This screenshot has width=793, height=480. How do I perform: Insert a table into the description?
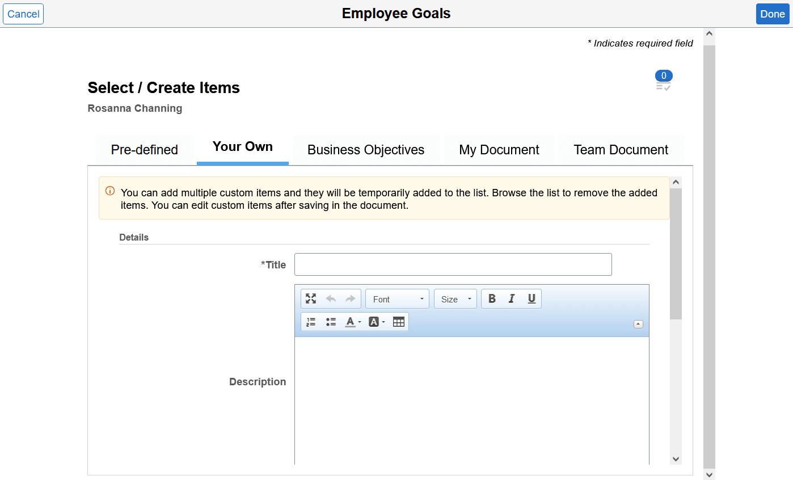[x=399, y=321]
